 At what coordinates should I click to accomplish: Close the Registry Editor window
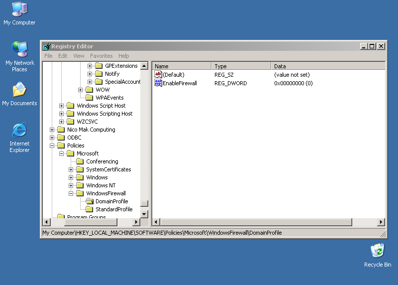pos(381,46)
